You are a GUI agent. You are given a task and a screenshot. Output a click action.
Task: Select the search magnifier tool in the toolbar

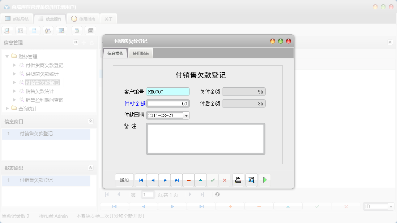click(x=7, y=30)
